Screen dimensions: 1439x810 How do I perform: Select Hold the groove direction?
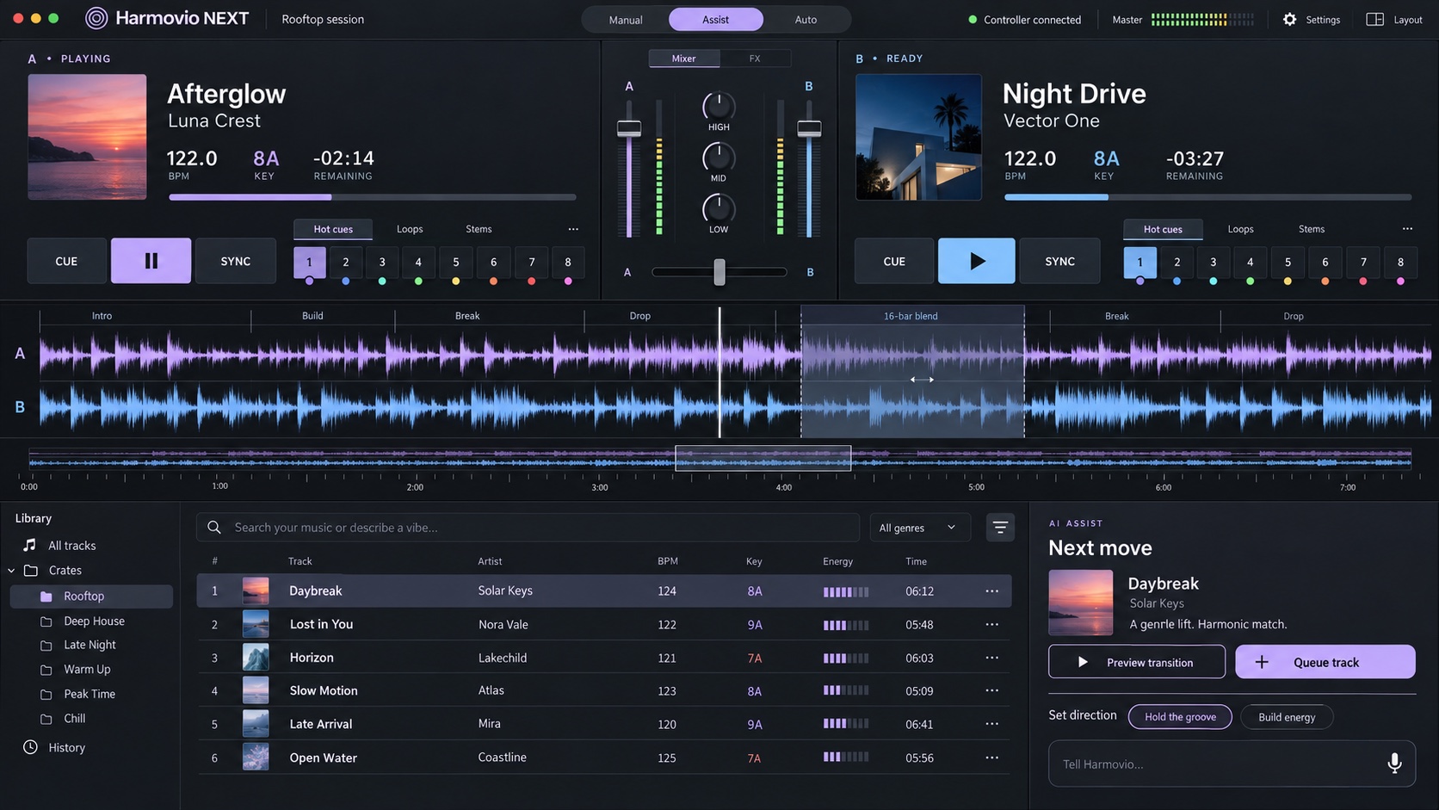(x=1180, y=717)
